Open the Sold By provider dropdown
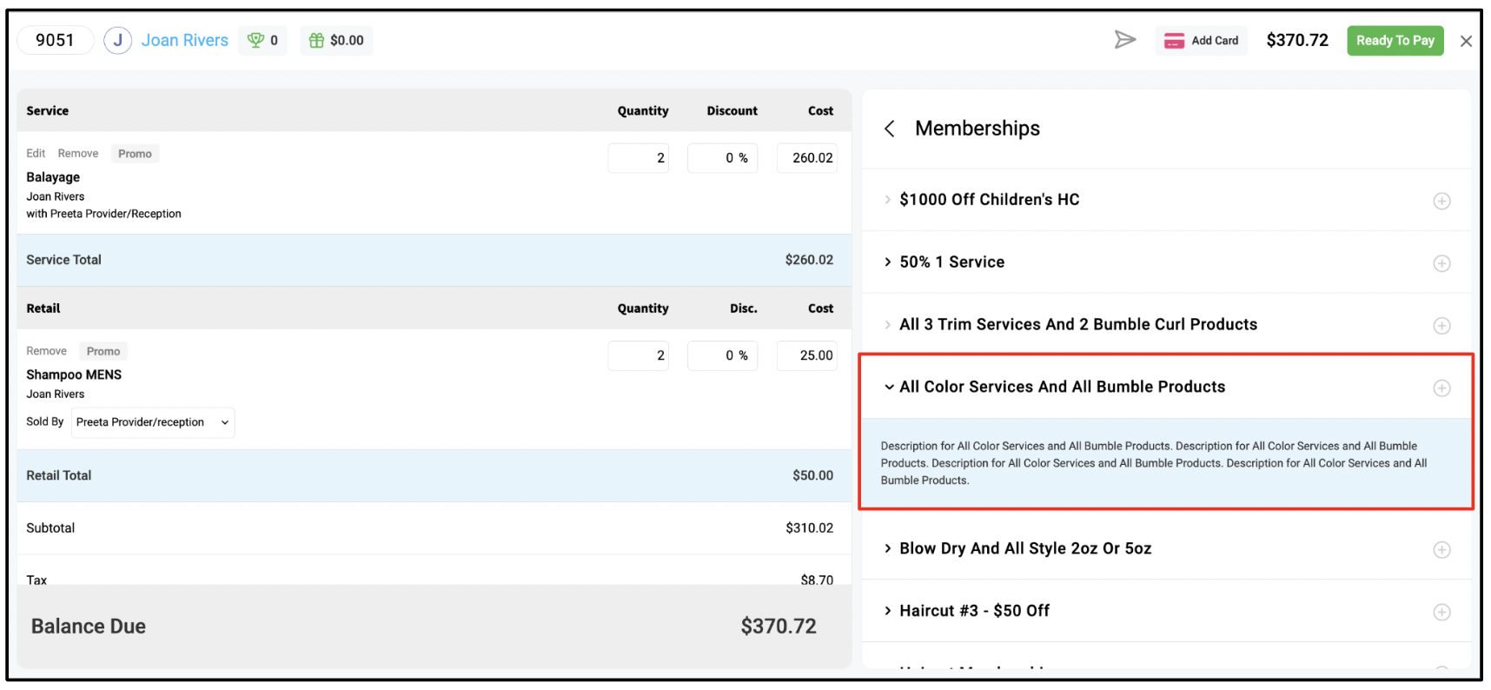 153,422
